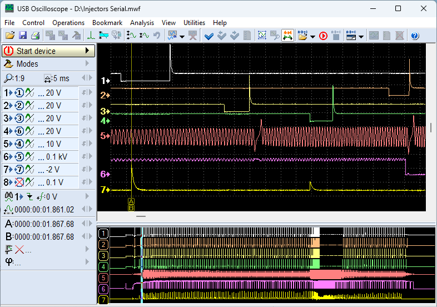This screenshot has height=307, width=437.
Task: Open the Control menu
Action: tap(33, 23)
